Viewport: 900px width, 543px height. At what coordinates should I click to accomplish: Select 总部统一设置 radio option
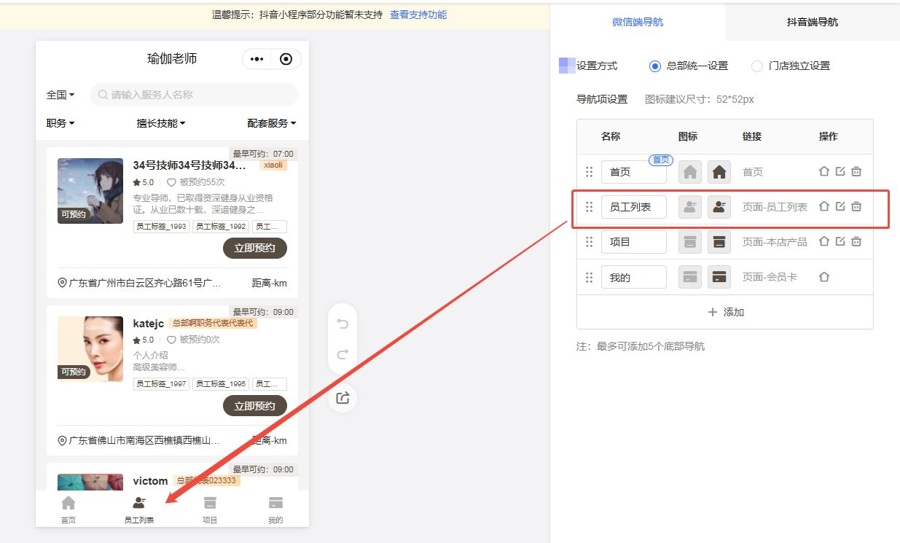click(654, 66)
